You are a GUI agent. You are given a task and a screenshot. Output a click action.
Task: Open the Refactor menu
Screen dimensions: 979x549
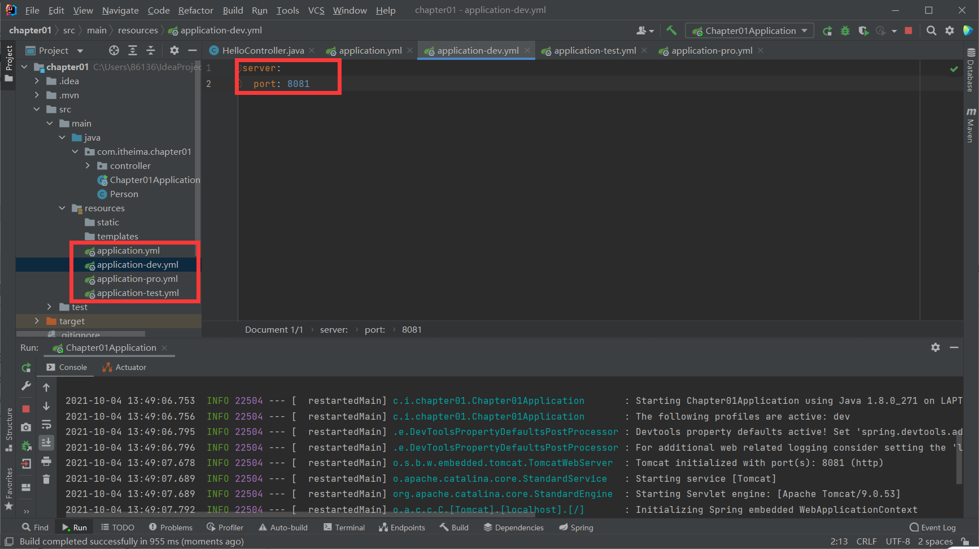tap(195, 10)
